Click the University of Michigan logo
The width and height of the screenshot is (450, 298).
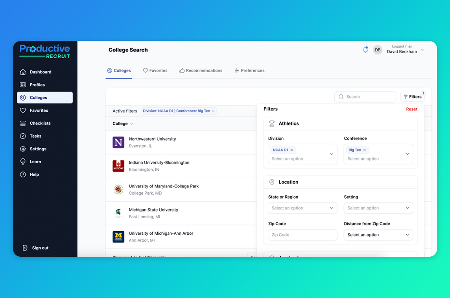point(118,237)
